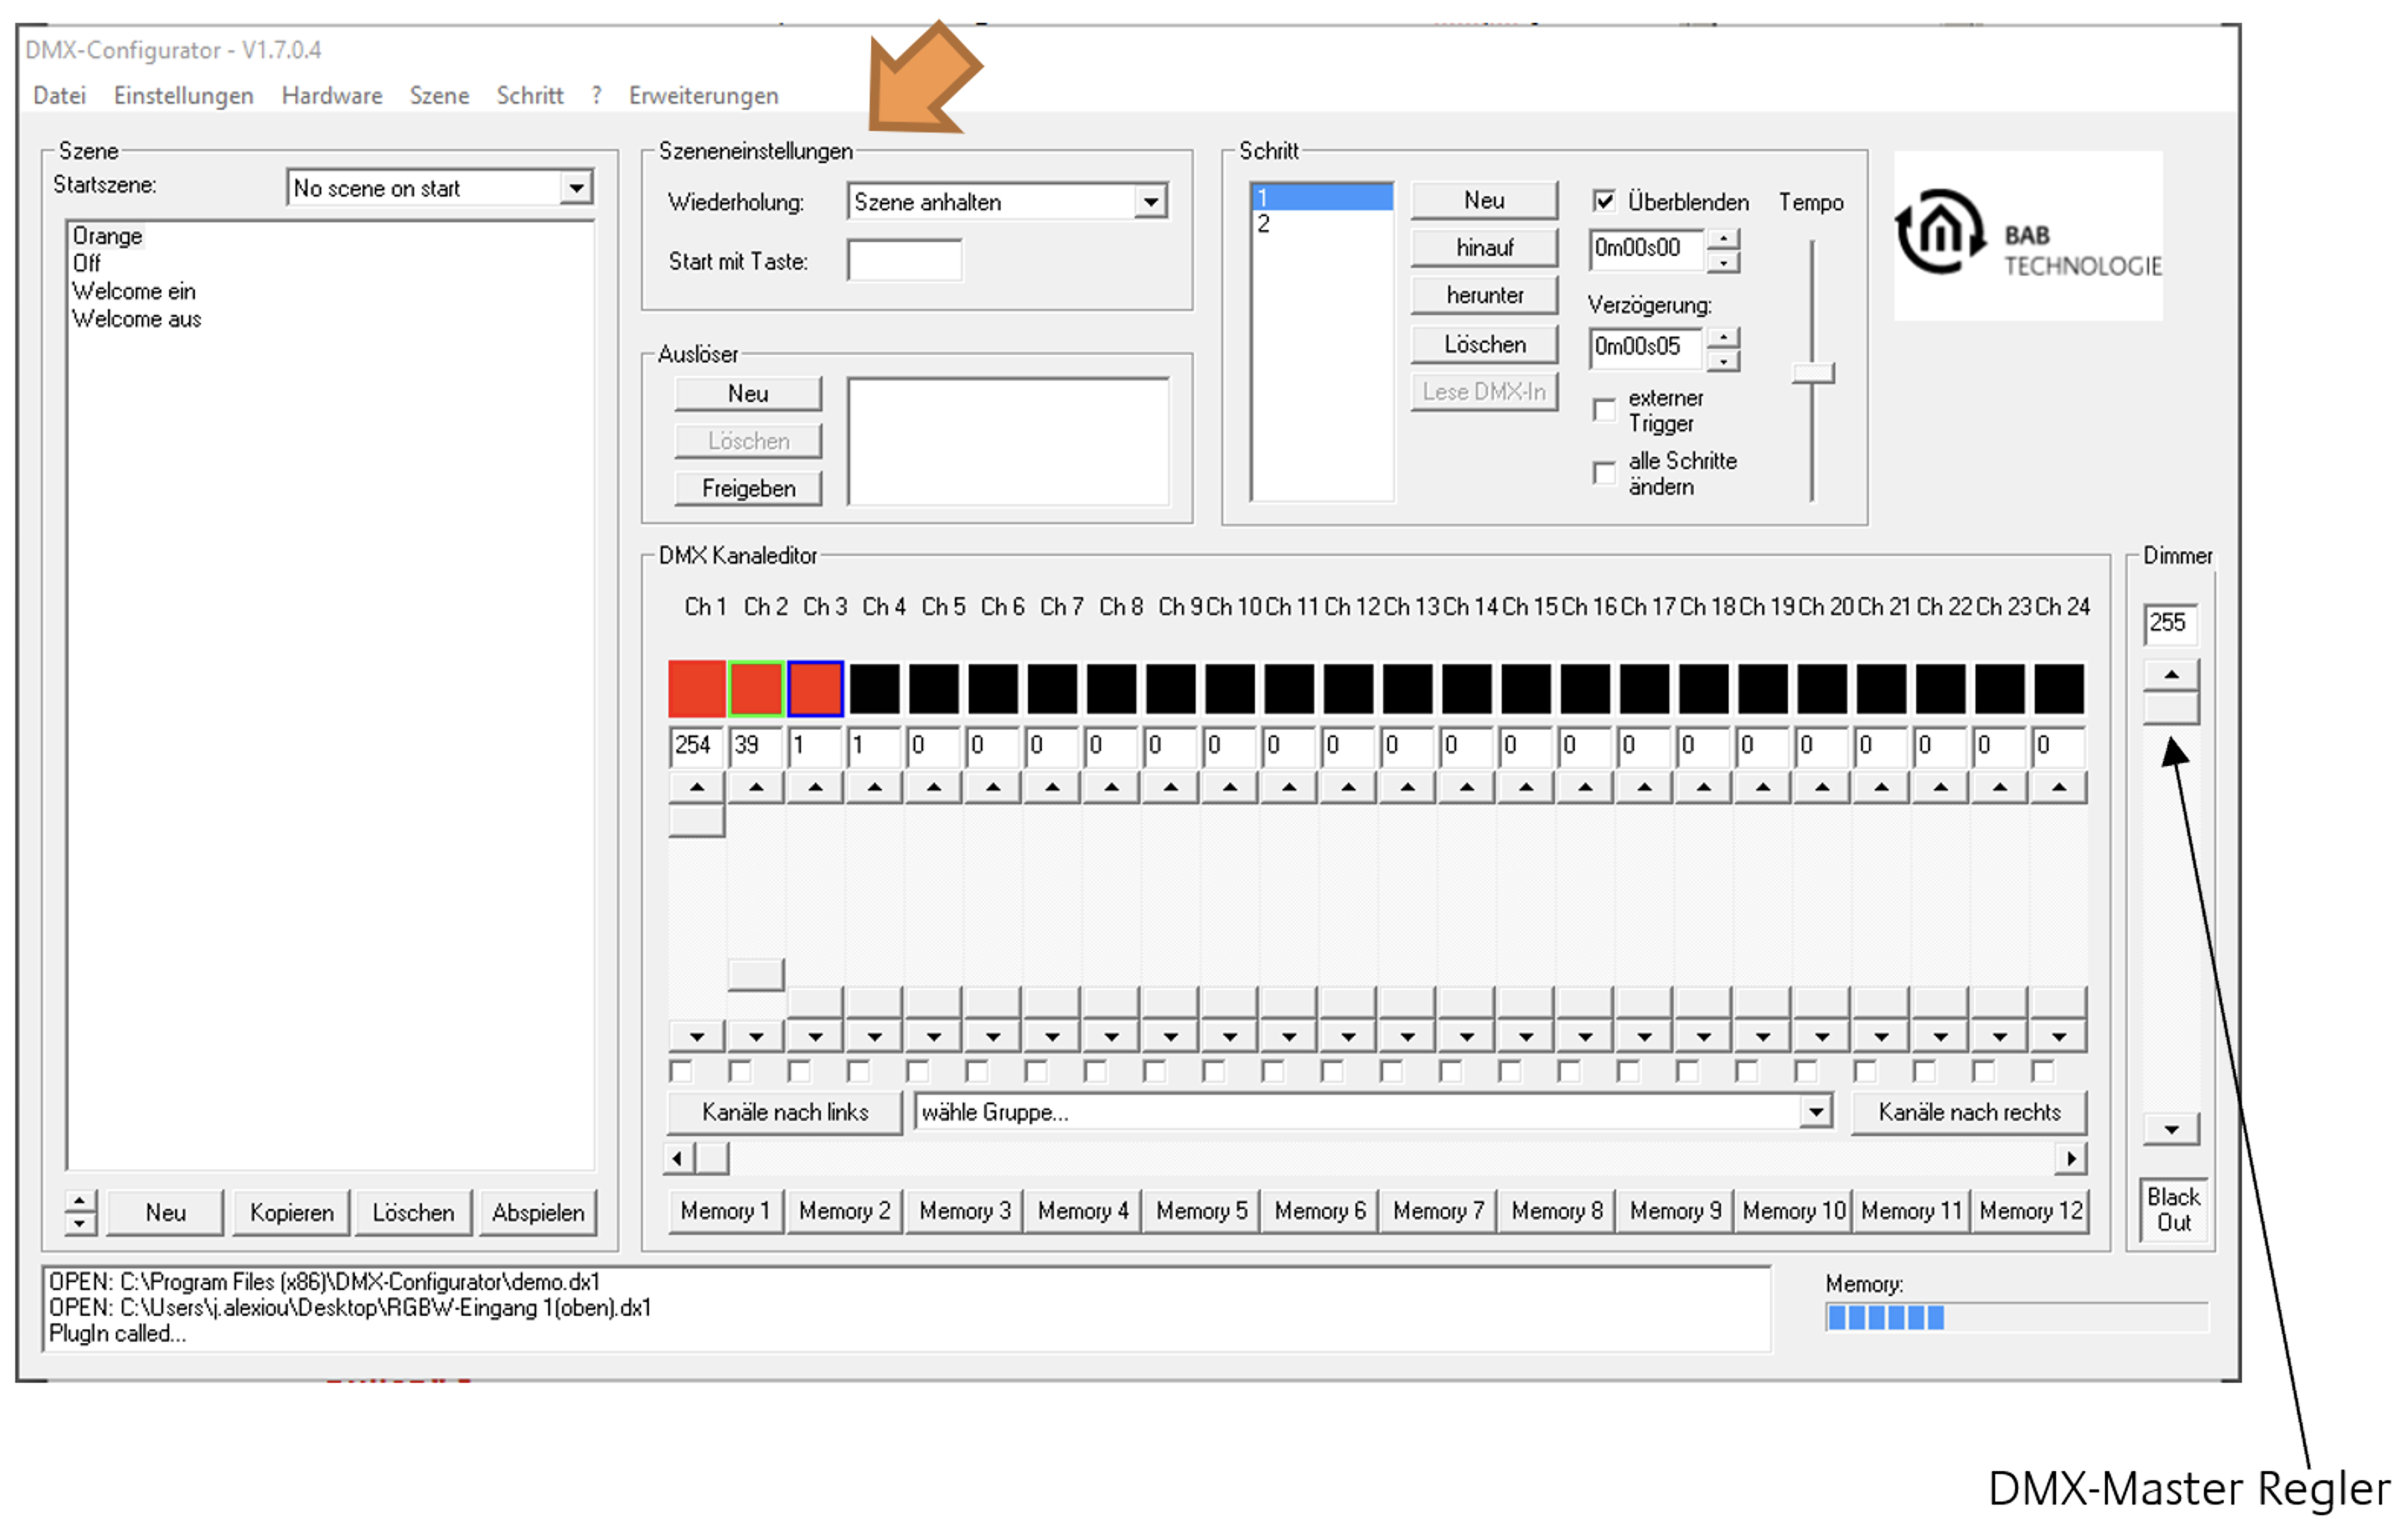
Task: Open the Einstellungen menu
Action: click(x=183, y=95)
